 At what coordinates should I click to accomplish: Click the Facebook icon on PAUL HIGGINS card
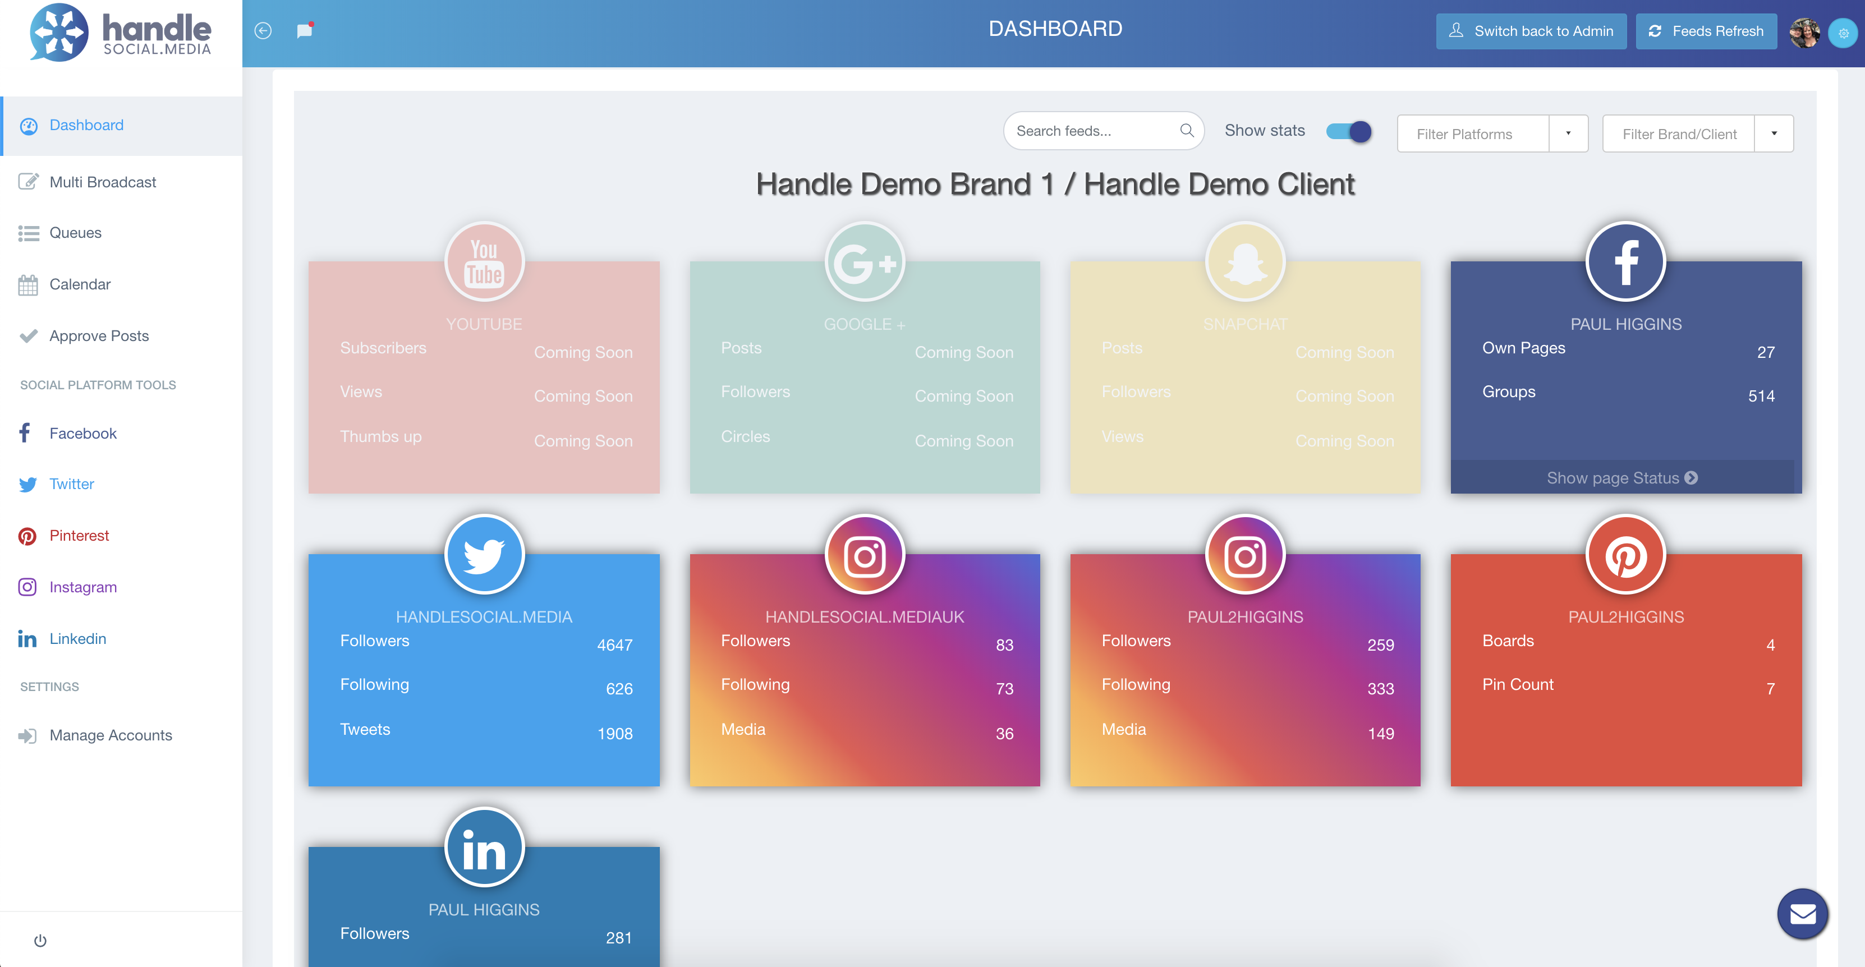(x=1625, y=262)
